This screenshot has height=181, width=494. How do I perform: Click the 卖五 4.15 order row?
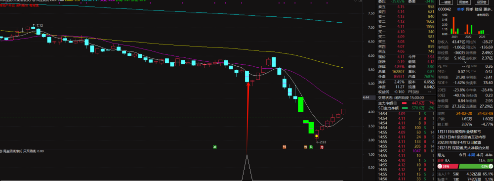point(407,6)
